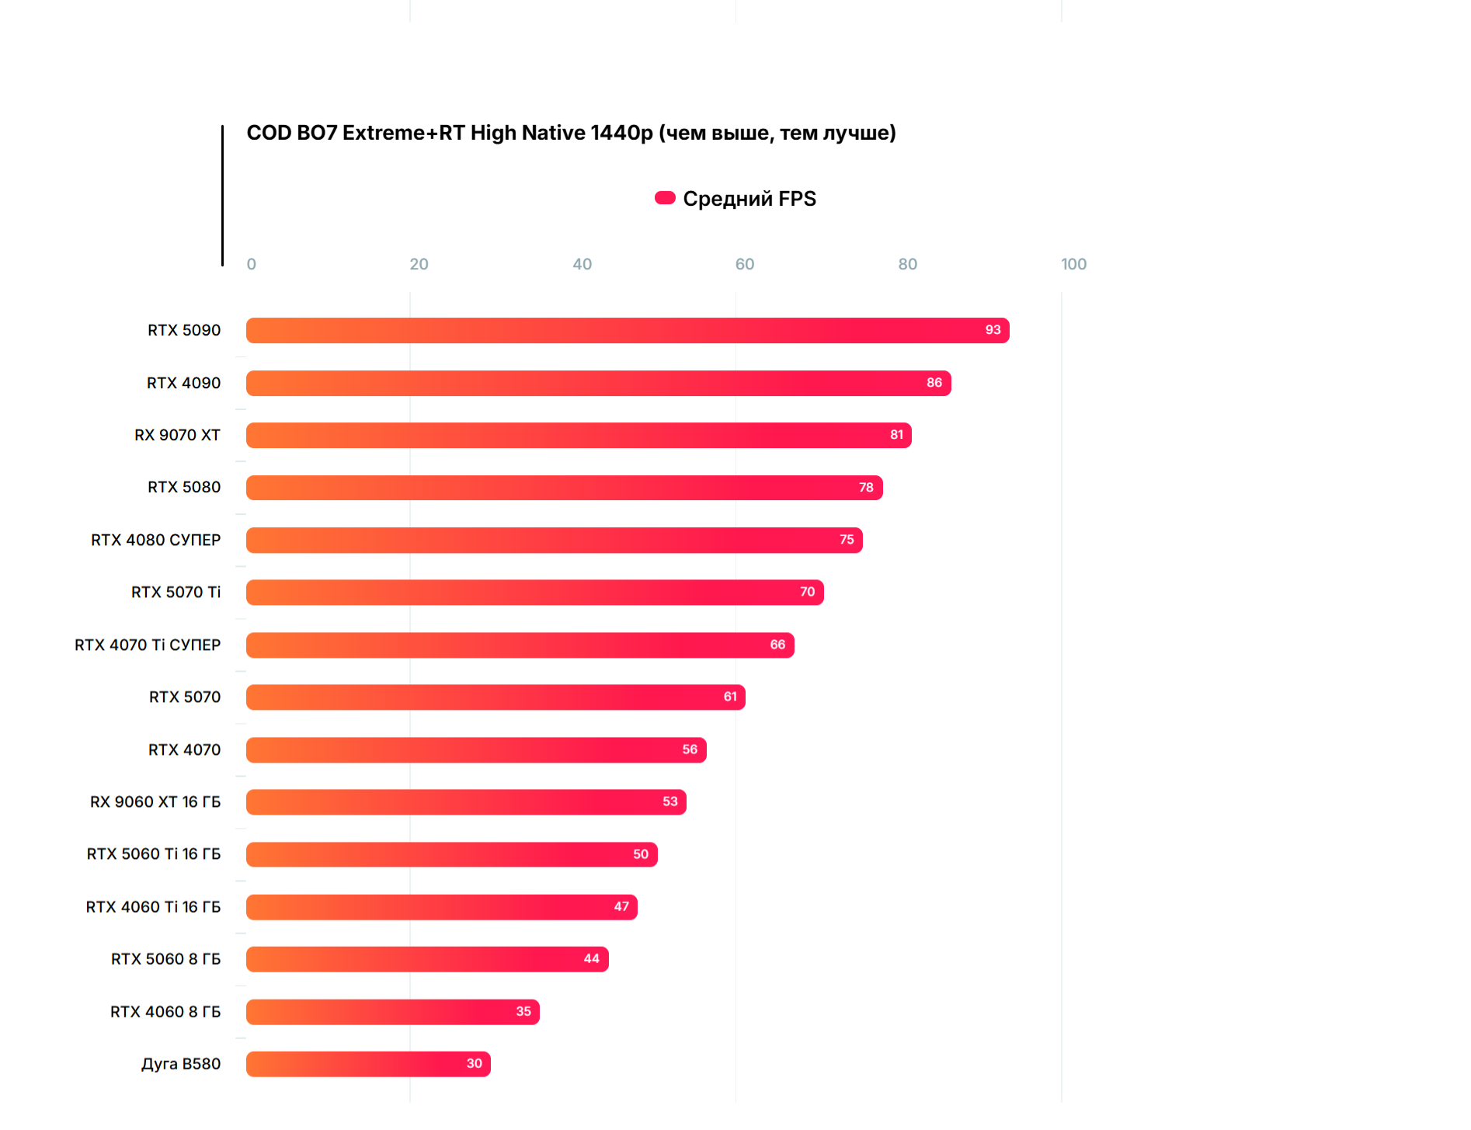Click the value 78 on RTX 5080 bar

pyautogui.click(x=866, y=488)
